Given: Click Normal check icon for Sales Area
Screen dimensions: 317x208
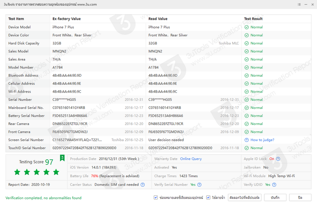Looking at the screenshot, I should tap(246, 60).
